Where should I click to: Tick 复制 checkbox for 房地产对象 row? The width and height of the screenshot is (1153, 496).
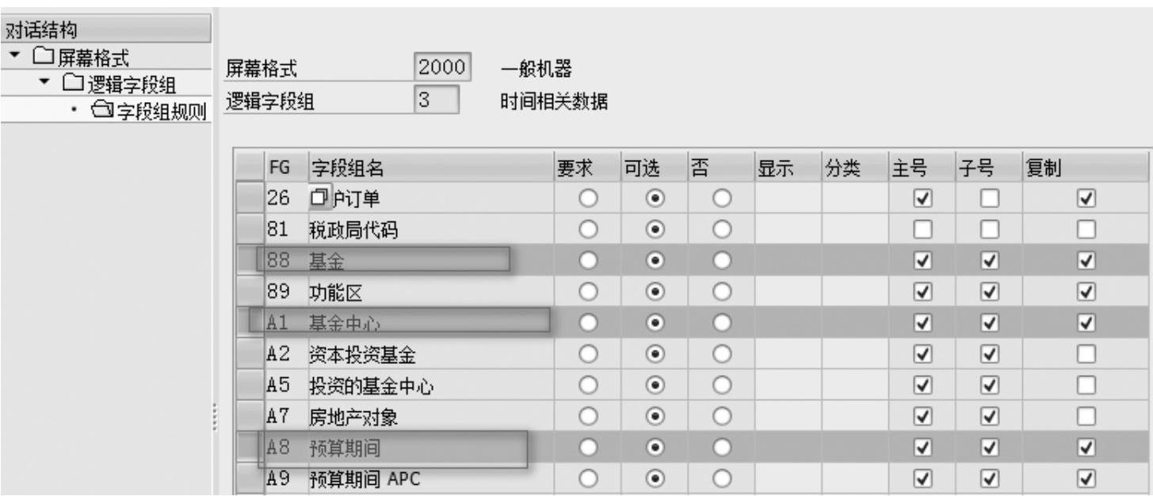click(1086, 416)
